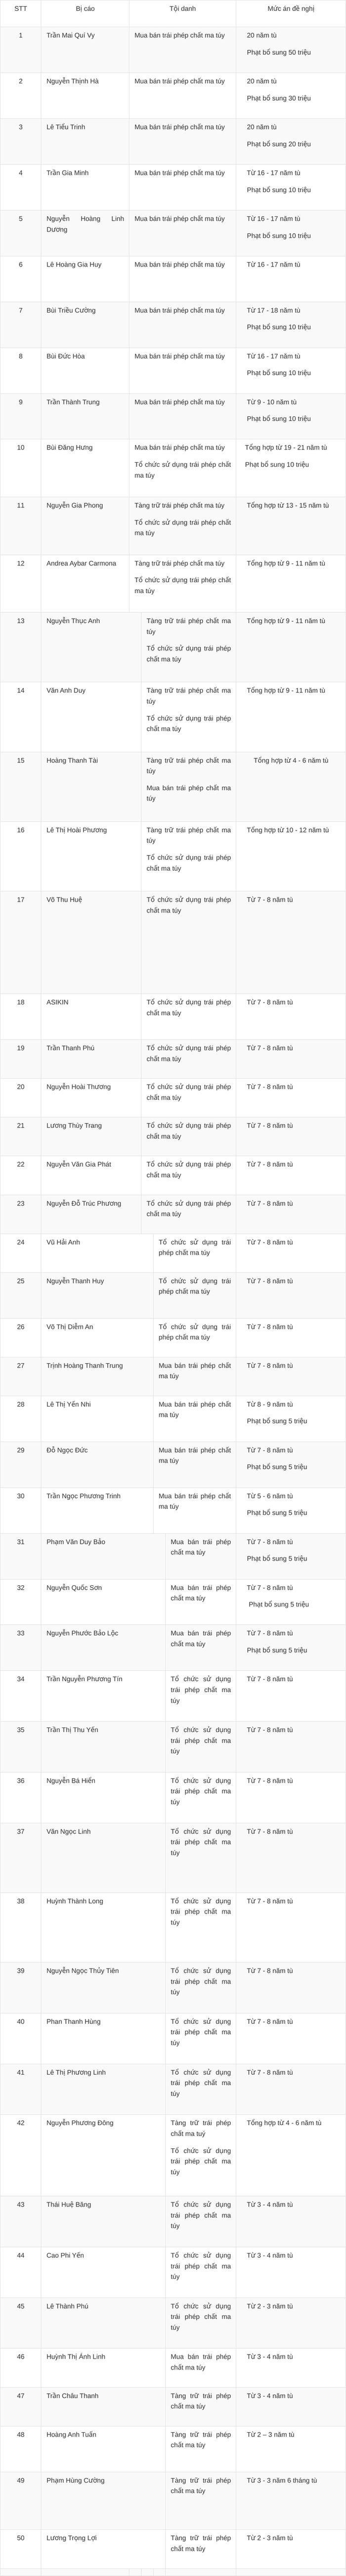Select the name Lương Trọng Lợi
The height and width of the screenshot is (2576, 346).
[72, 2538]
